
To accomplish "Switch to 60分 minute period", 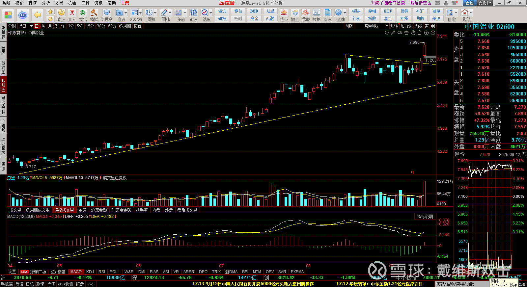I will click(x=112, y=26).
